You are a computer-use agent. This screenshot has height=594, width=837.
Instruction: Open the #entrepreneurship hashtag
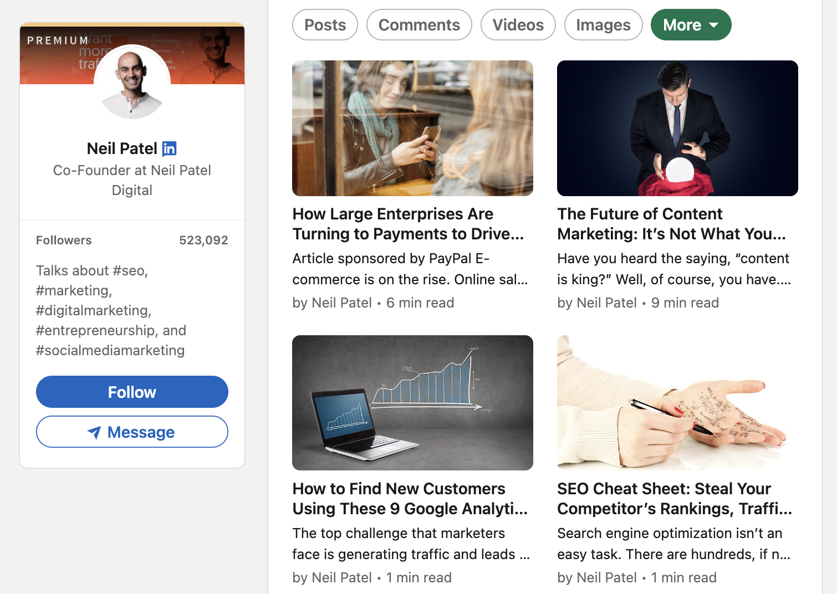tap(96, 330)
